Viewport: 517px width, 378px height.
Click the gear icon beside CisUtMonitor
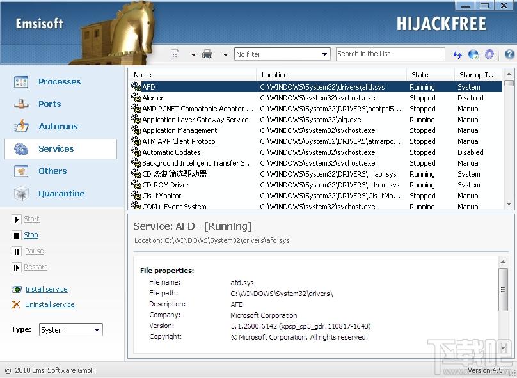[136, 196]
